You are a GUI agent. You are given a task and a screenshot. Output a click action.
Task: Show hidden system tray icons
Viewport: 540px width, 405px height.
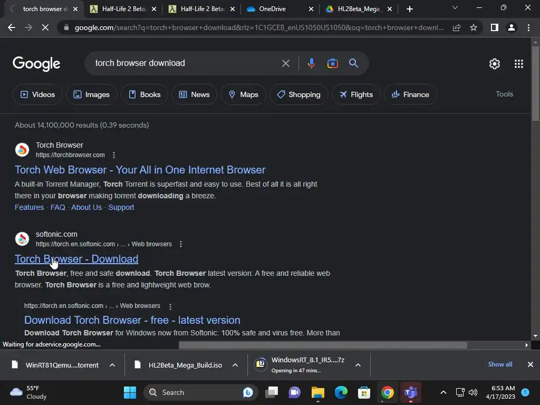pos(443,392)
